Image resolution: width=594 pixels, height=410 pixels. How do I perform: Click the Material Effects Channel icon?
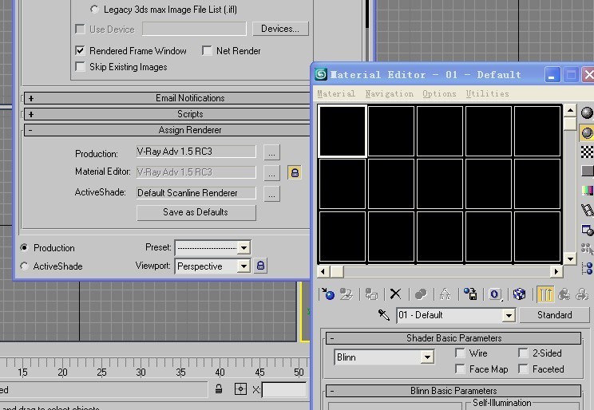click(494, 294)
